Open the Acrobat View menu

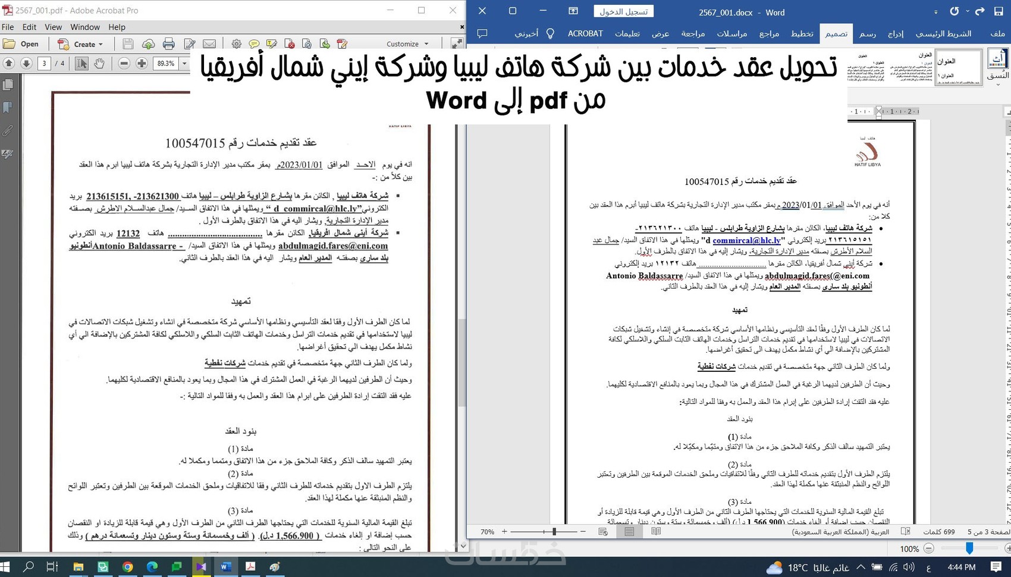53,27
